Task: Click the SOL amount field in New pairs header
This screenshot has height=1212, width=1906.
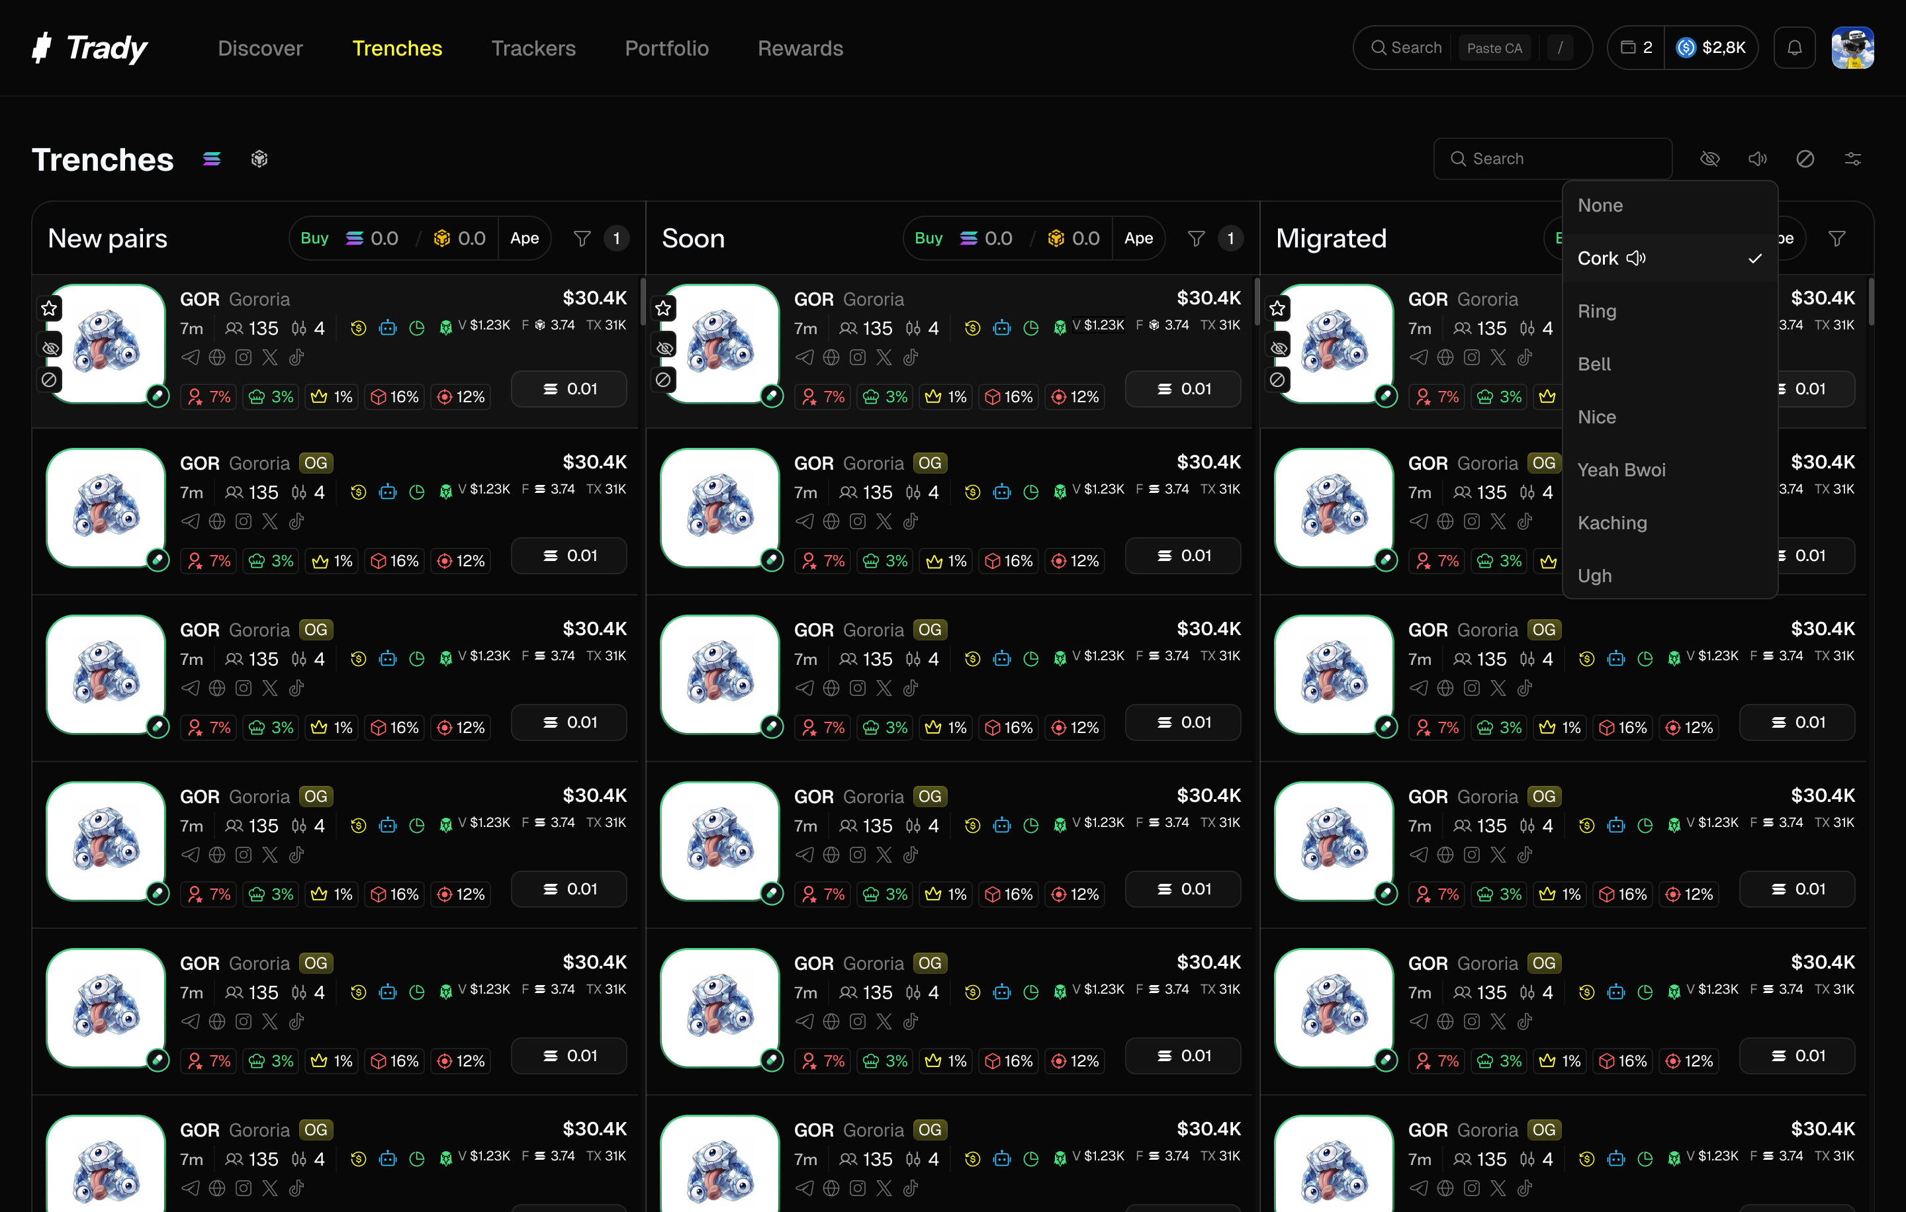Action: tap(372, 238)
